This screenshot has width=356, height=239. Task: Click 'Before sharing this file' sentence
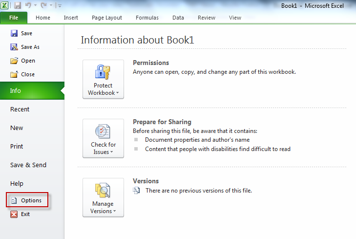tap(195, 131)
